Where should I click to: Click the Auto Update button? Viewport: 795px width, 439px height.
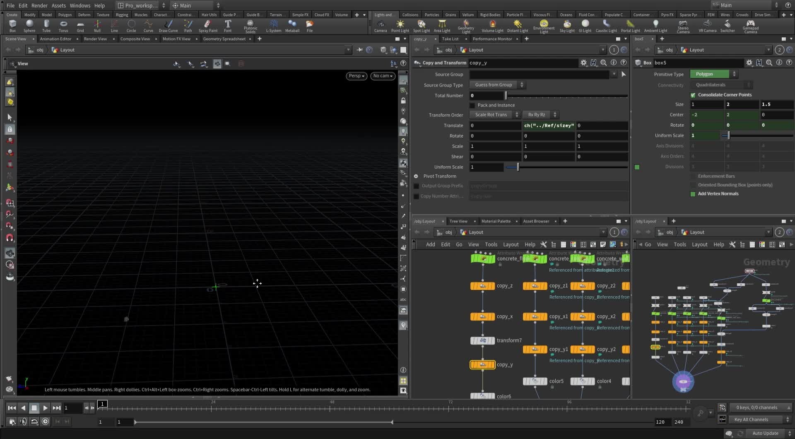pos(764,433)
